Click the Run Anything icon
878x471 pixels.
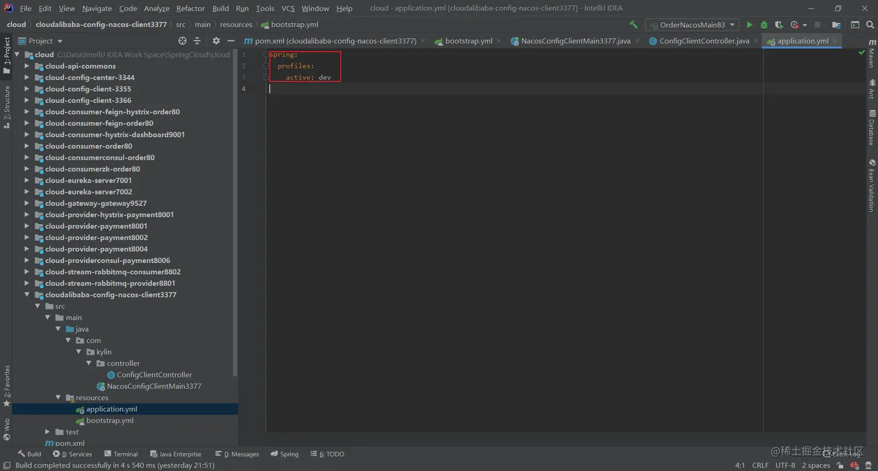855,25
